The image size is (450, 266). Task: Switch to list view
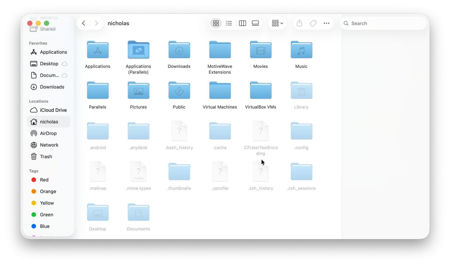click(x=229, y=23)
